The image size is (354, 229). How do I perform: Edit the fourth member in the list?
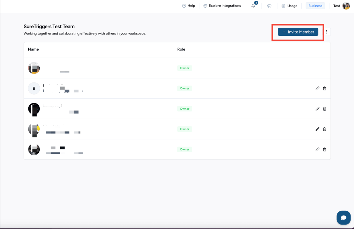317,129
